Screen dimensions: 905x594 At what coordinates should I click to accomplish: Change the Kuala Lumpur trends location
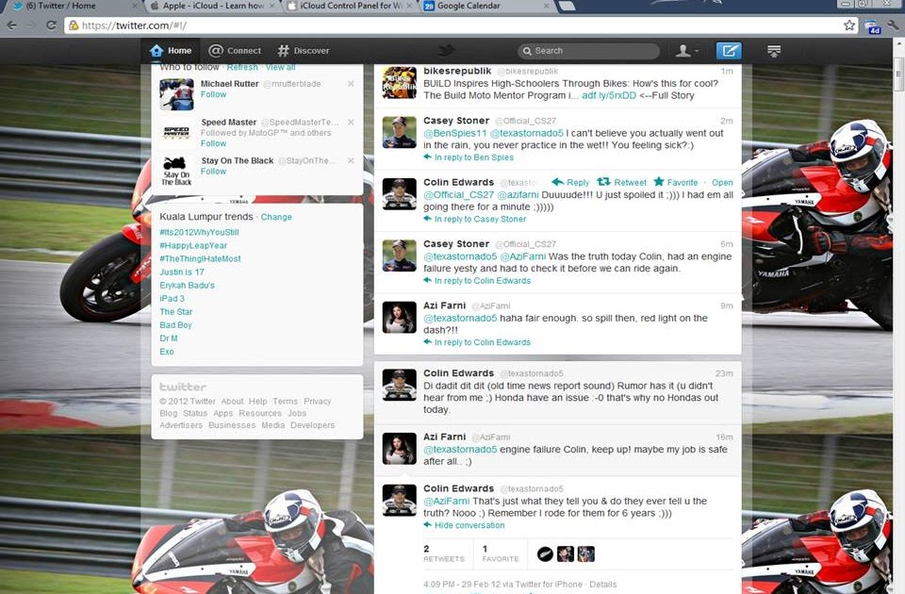click(276, 217)
